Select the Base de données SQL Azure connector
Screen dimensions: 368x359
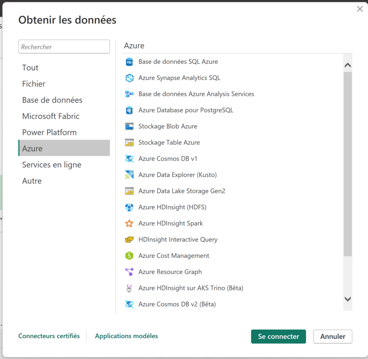(178, 61)
